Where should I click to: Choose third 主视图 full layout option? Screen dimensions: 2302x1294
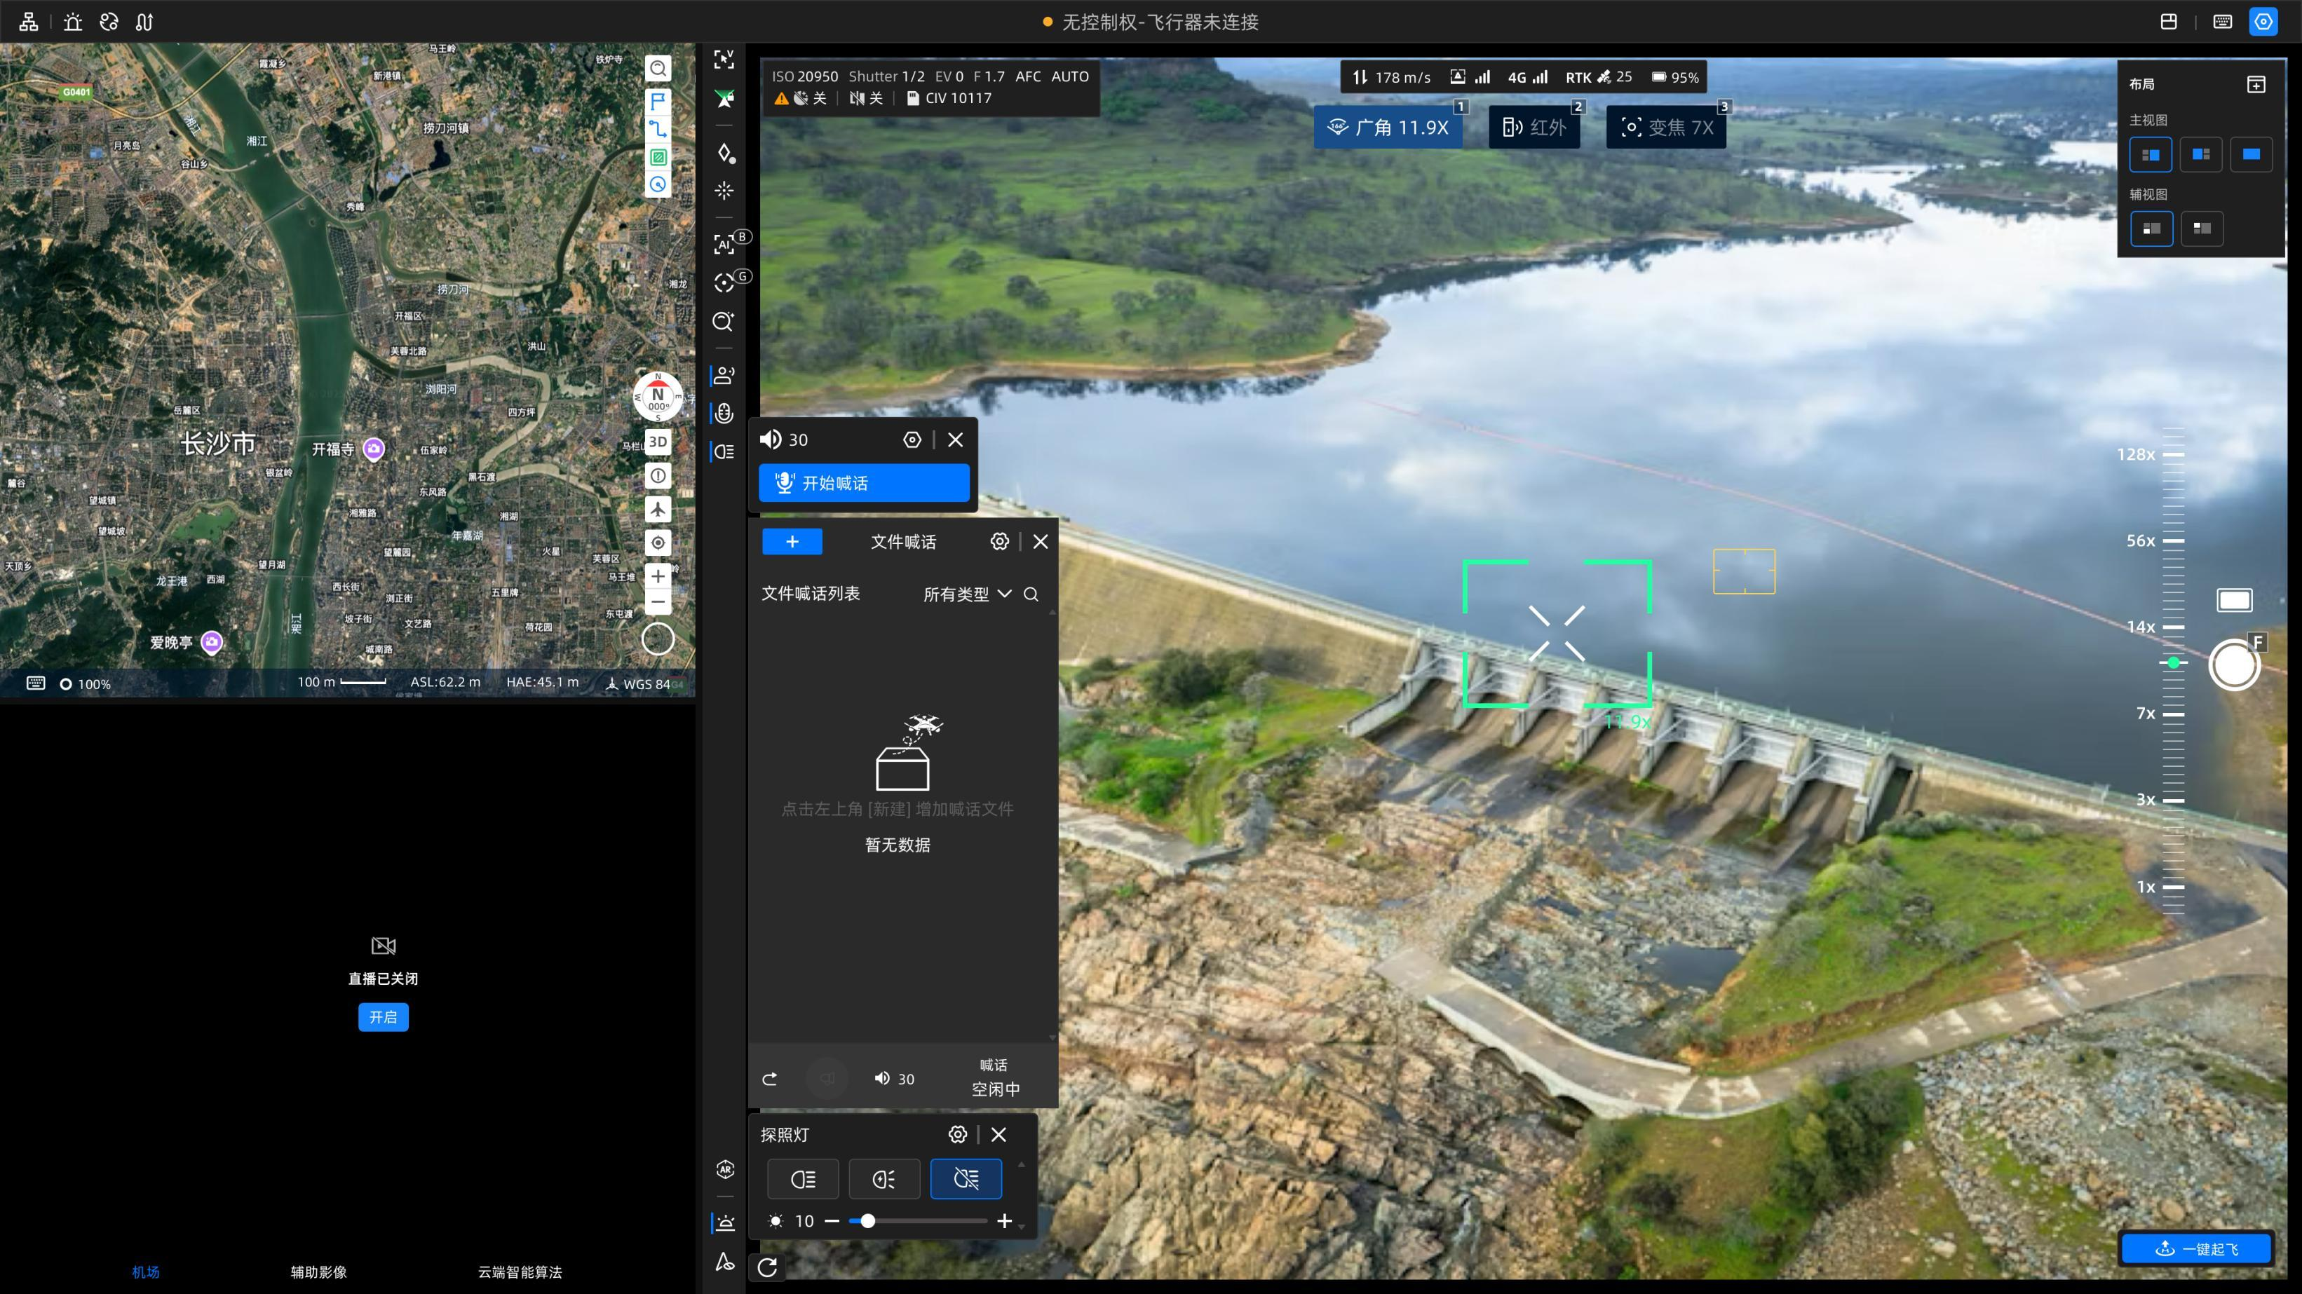click(2250, 155)
